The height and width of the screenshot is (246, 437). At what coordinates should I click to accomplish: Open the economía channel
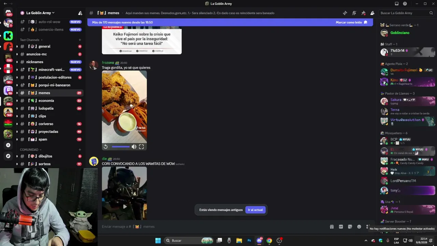50,101
